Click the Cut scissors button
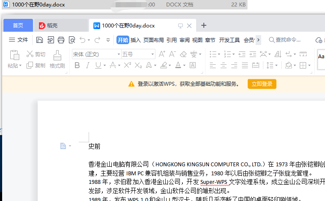Viewport: 325px width, 201px height. (36, 54)
